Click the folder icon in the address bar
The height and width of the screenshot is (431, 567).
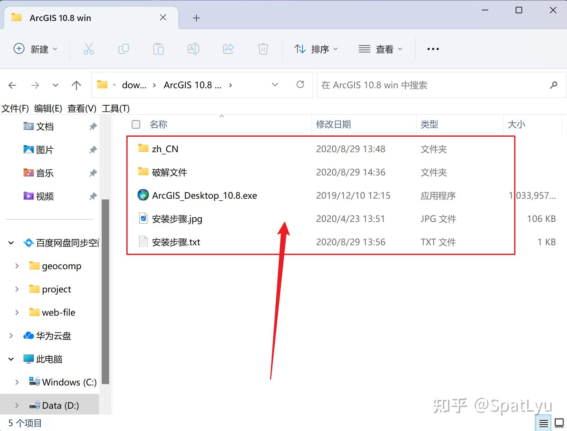click(x=102, y=85)
